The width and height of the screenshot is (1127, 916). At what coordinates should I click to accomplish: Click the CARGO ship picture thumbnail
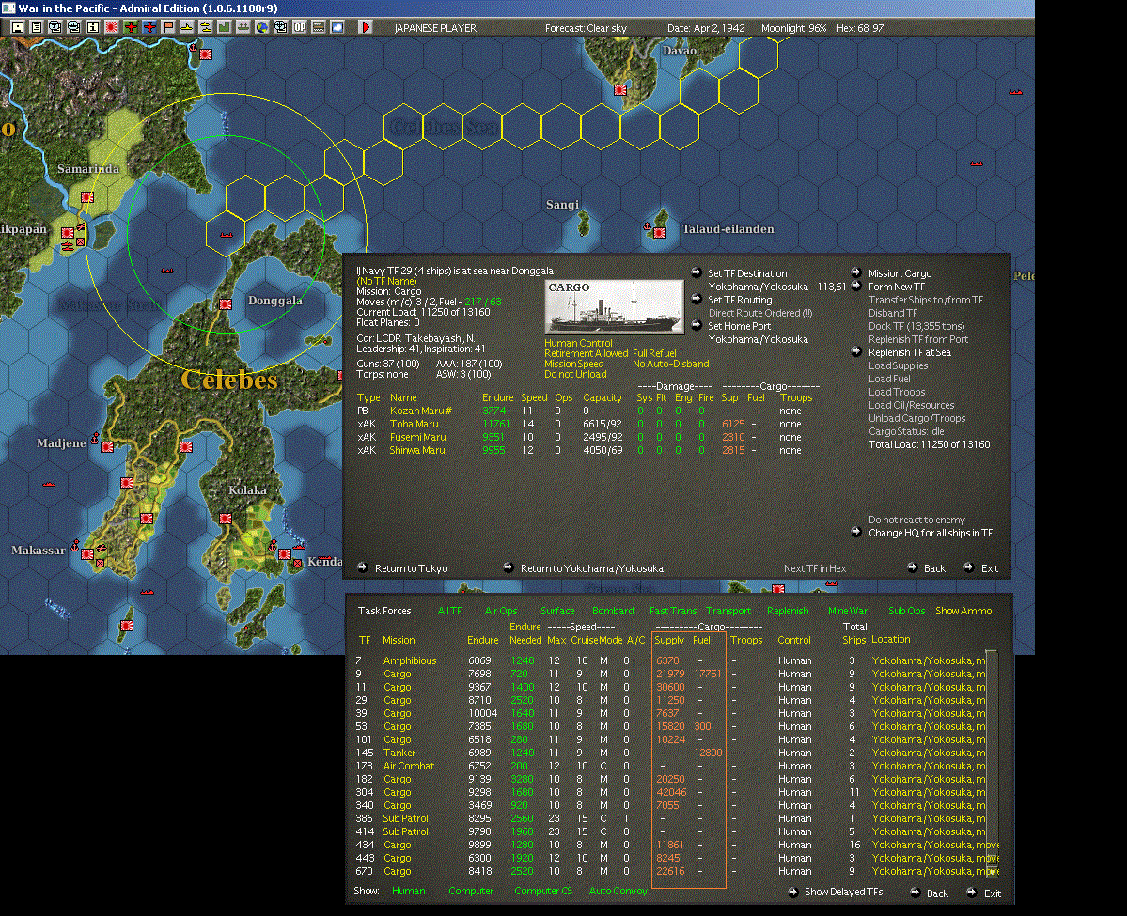[614, 307]
